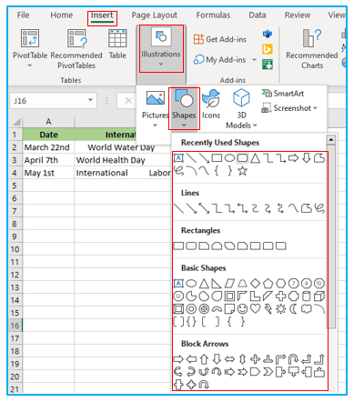Switch to the Page Layout tab
Image resolution: width=354 pixels, height=402 pixels.
point(154,15)
